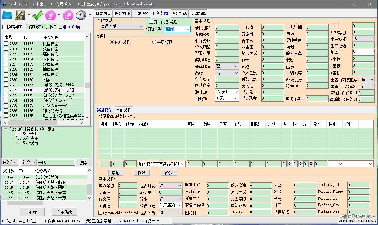Select tree item [11156]-魔尊
This screenshot has width=378, height=225.
pyautogui.click(x=27, y=143)
